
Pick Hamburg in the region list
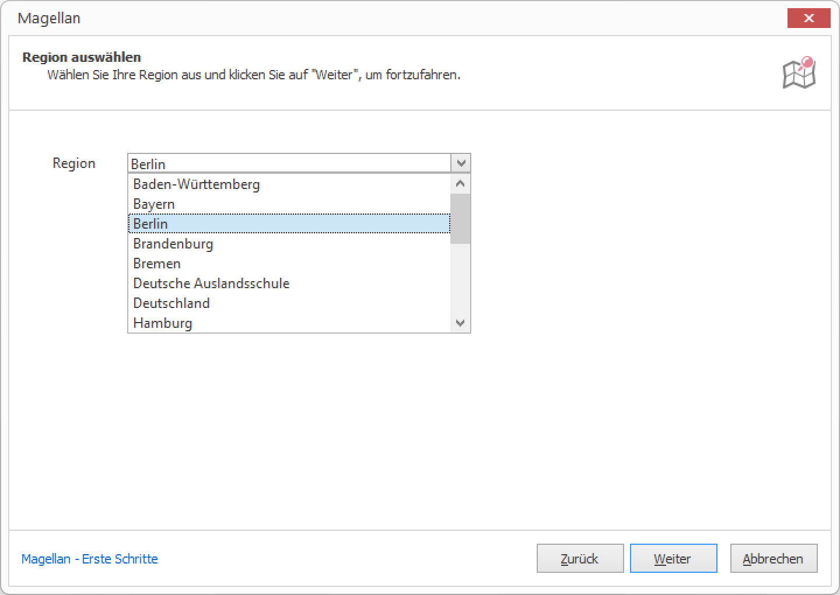pos(289,323)
